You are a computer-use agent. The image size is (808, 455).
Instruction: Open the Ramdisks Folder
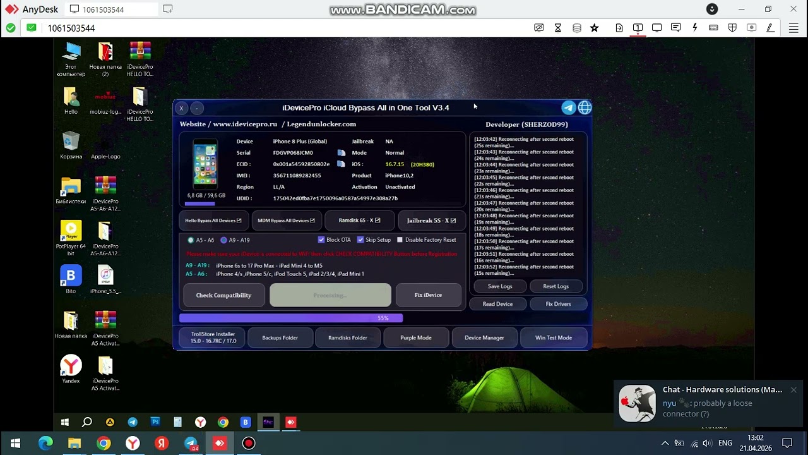click(x=347, y=337)
